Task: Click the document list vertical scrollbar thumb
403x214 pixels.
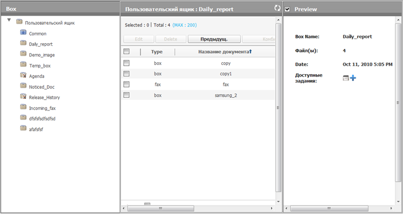Action: coord(278,108)
